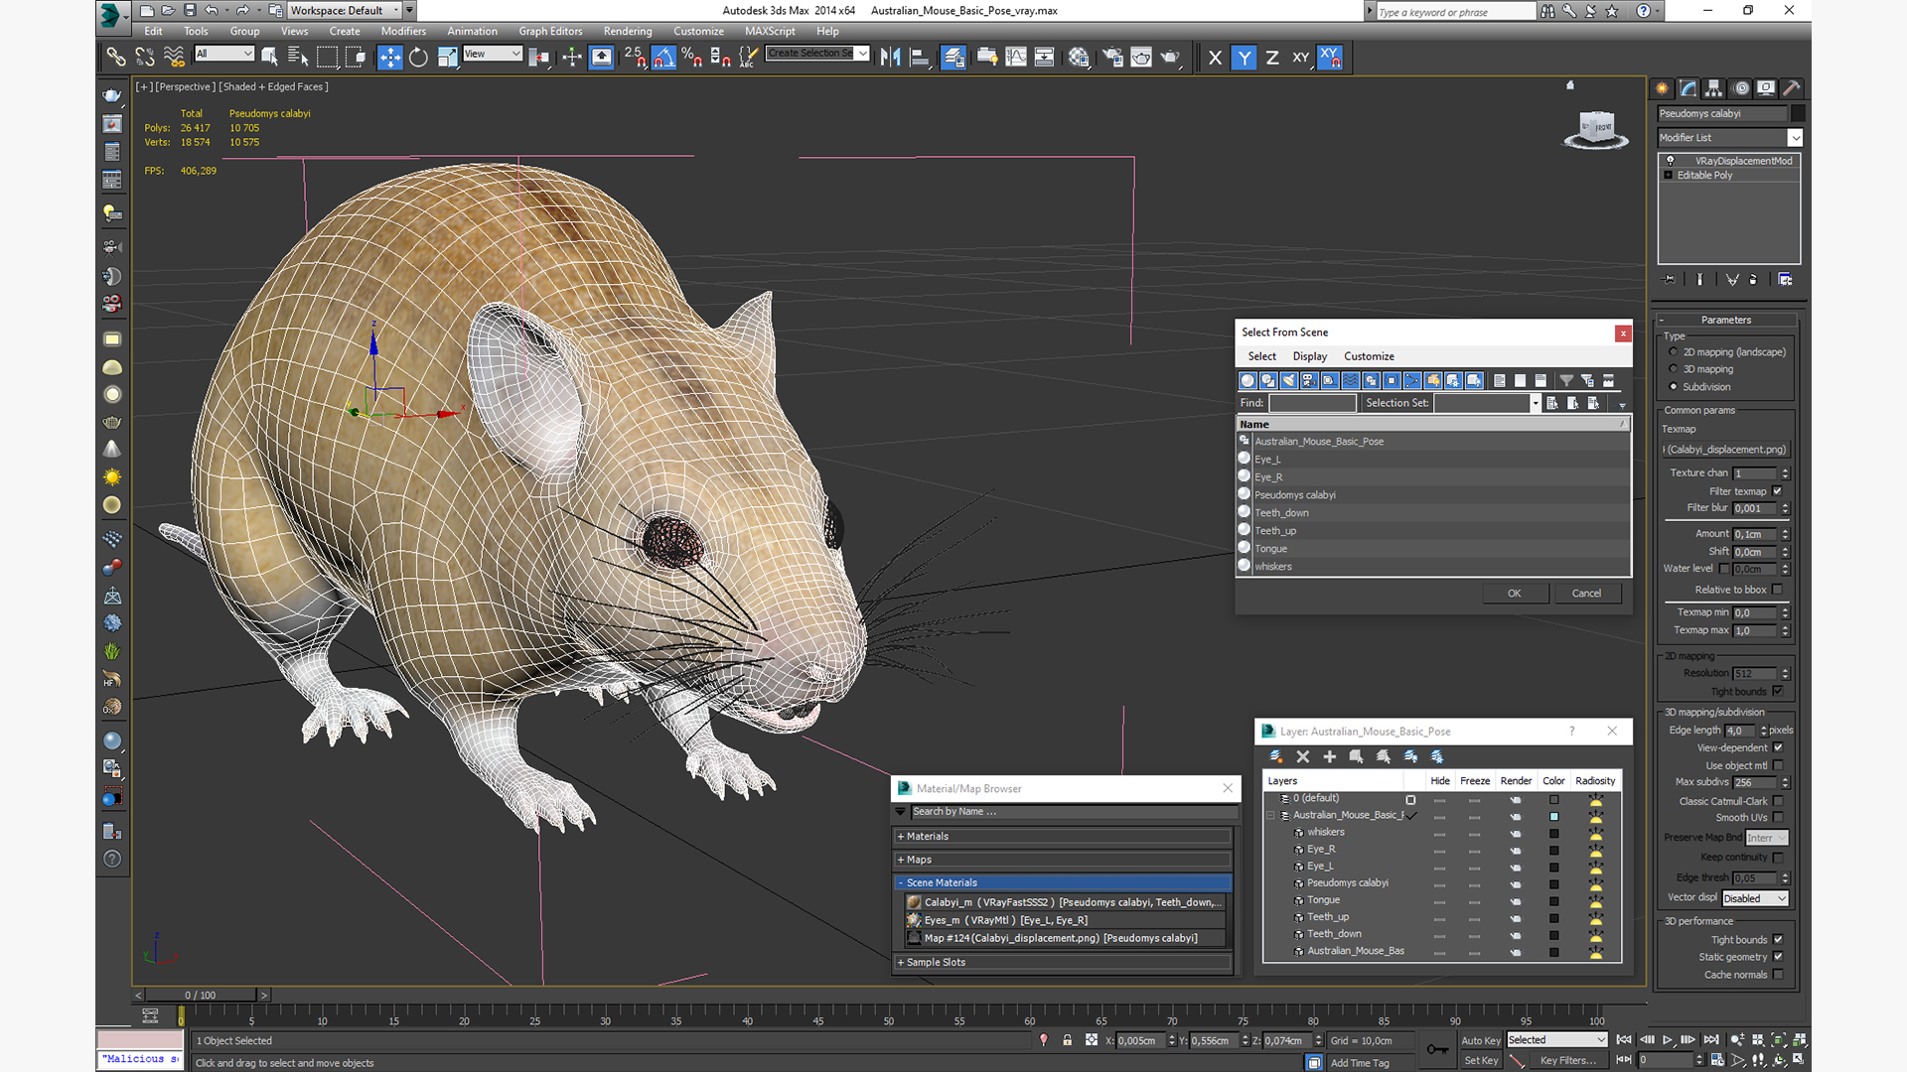Click the Calabyi_displacement.png texmap button
Viewport: 1907px width, 1072px height.
click(1725, 450)
